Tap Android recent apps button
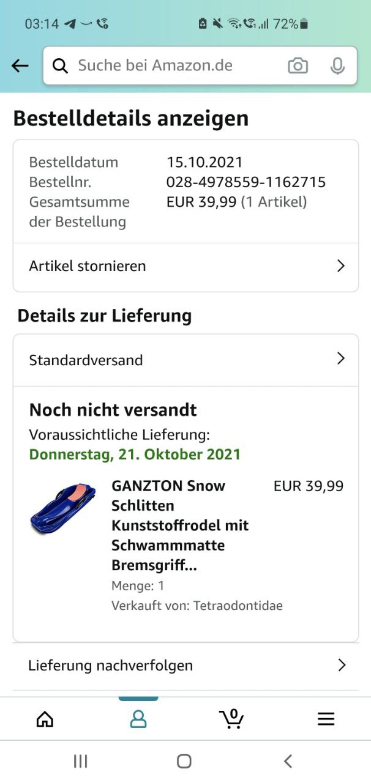This screenshot has width=371, height=783. [x=80, y=761]
